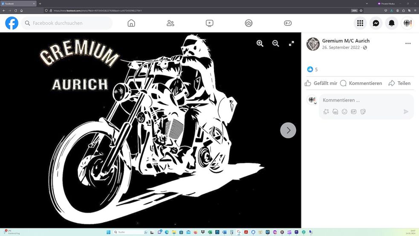Open the Groups icon in top navigation
The width and height of the screenshot is (419, 236).
click(x=249, y=23)
